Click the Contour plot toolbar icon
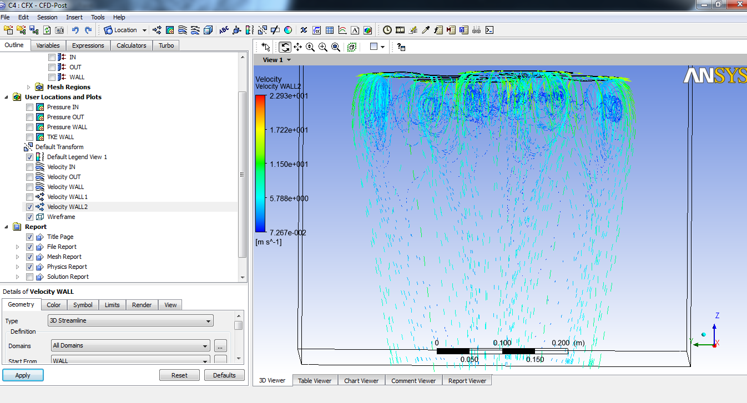This screenshot has height=403, width=747. [x=170, y=30]
